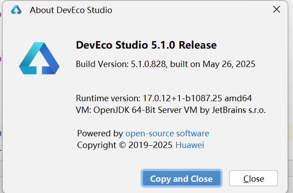
Task: Click the "Build Version" label
Action: (x=102, y=64)
